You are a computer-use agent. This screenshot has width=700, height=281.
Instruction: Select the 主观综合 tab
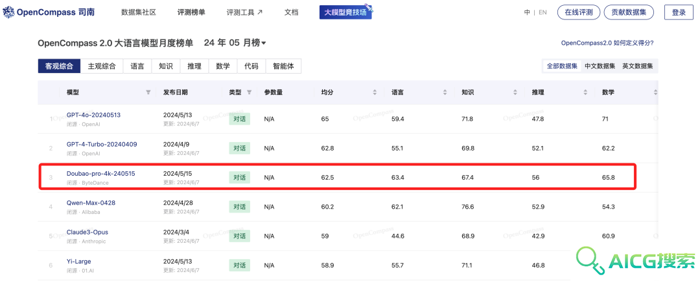102,67
